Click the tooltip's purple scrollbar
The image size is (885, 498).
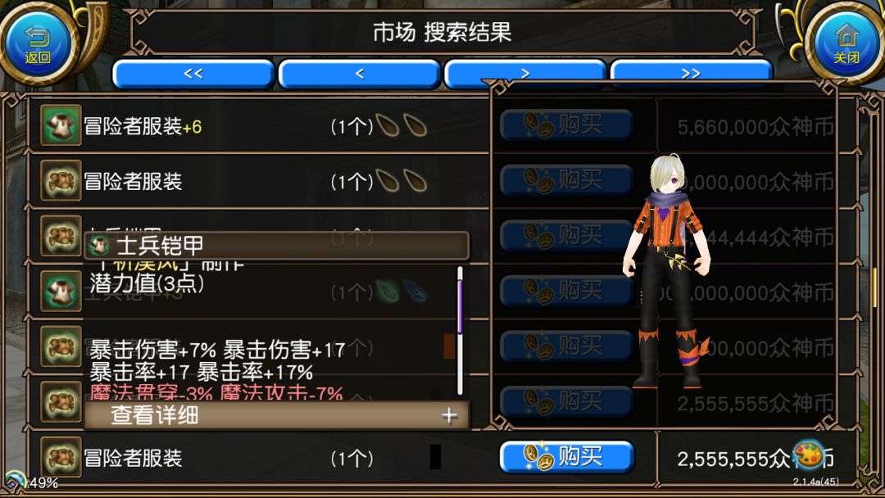[x=460, y=307]
